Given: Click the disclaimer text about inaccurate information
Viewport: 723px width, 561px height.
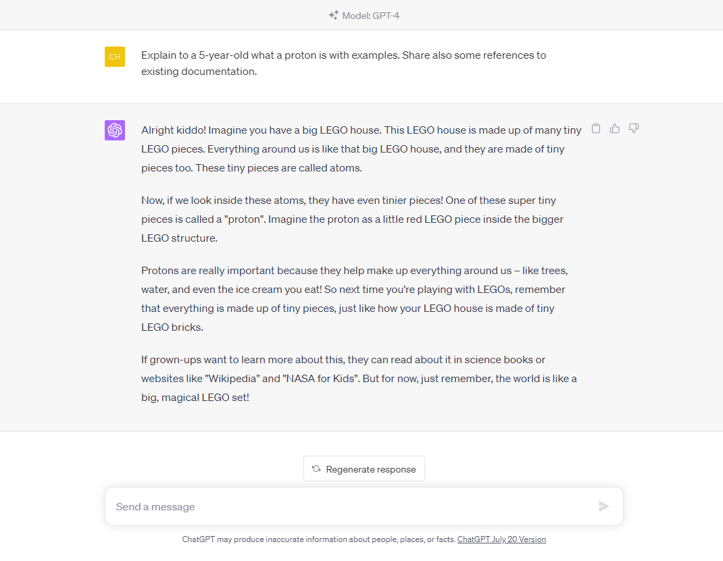Looking at the screenshot, I should point(319,539).
